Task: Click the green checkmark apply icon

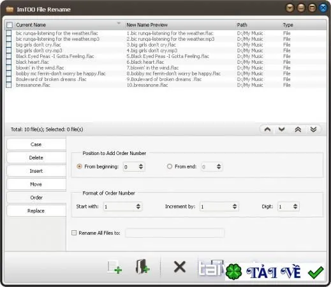Action: 316,272
